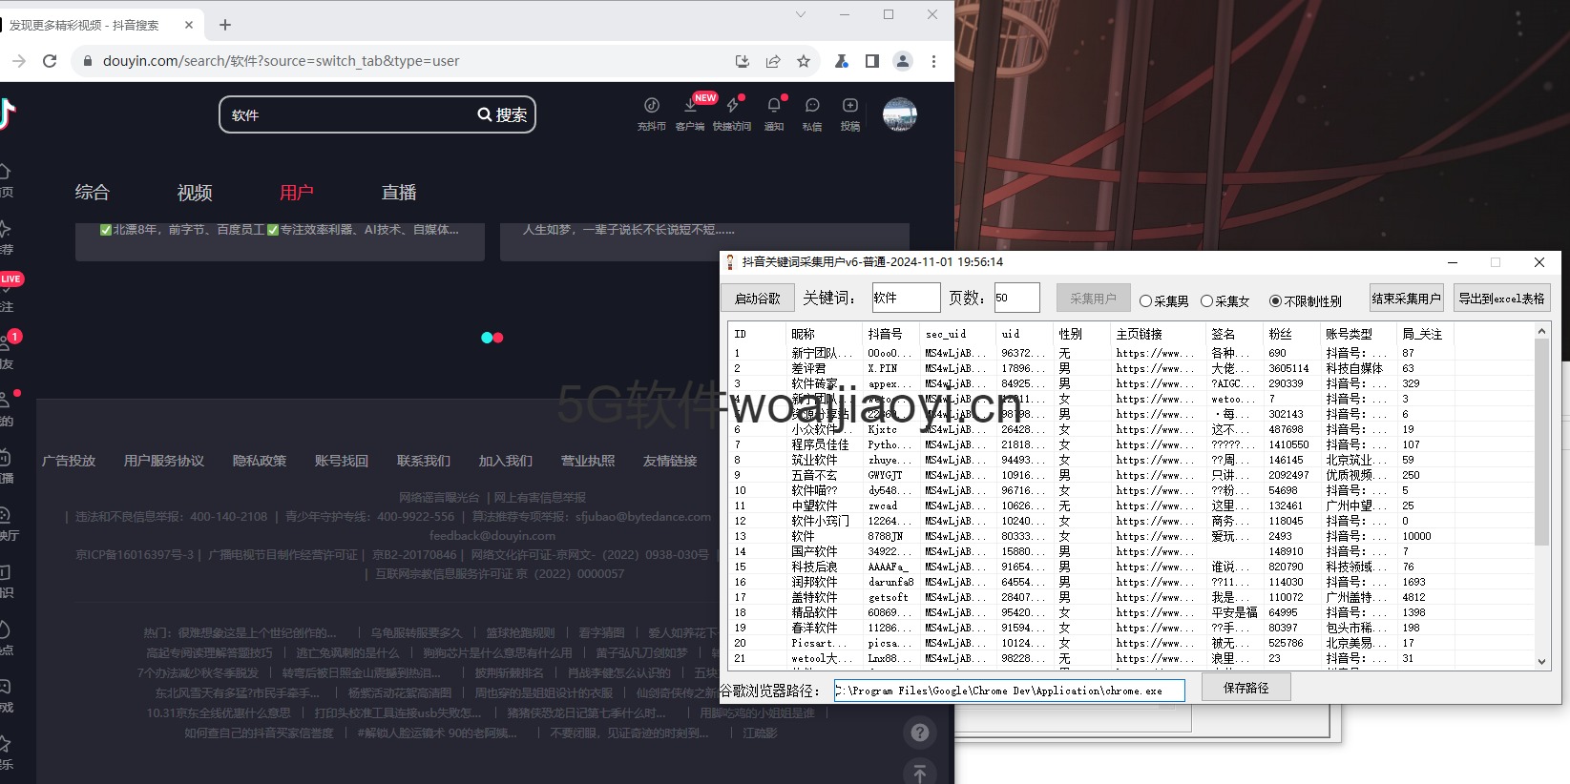Focus the 谷歌浏览器路径 input field
1570x784 pixels.
[1009, 691]
